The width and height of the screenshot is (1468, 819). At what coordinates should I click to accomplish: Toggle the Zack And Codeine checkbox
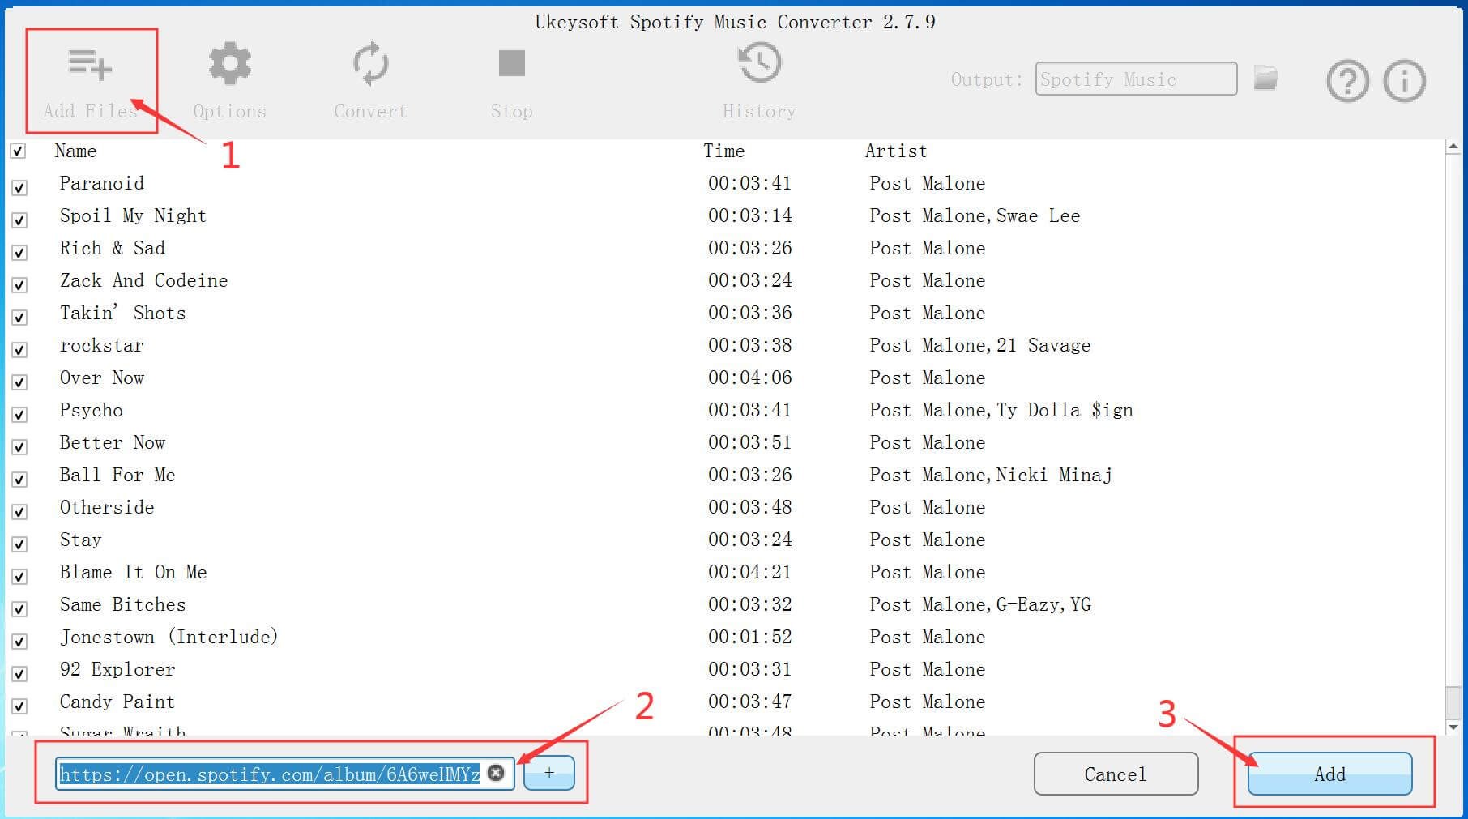pyautogui.click(x=19, y=285)
